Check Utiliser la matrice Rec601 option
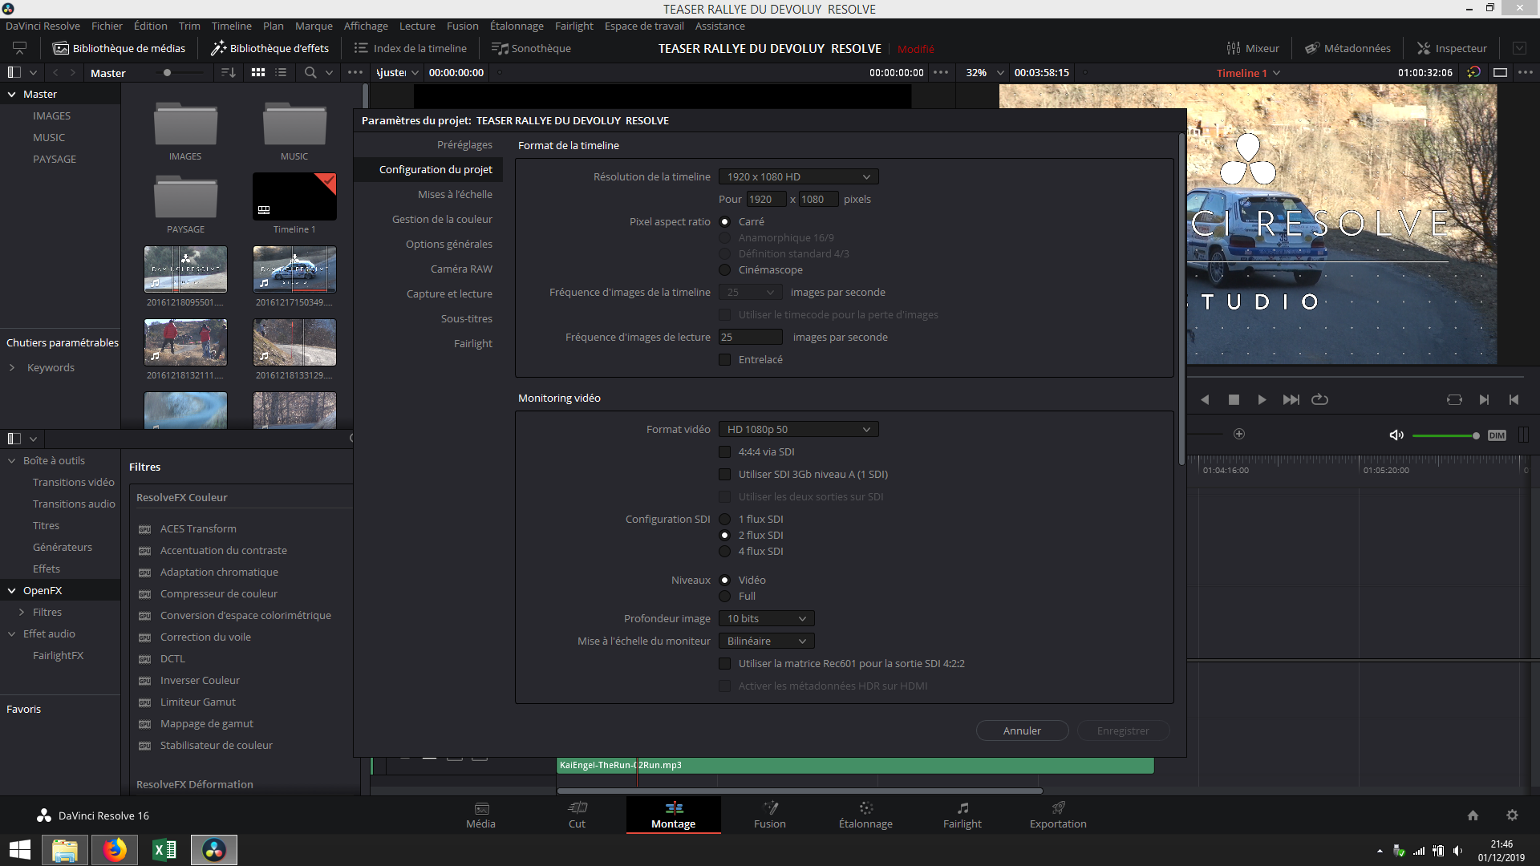Image resolution: width=1540 pixels, height=866 pixels. click(725, 663)
